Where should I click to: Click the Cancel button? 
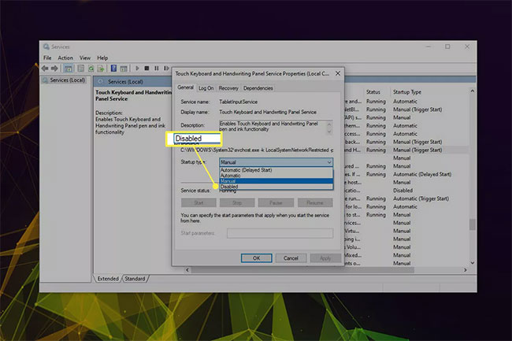pyautogui.click(x=291, y=258)
